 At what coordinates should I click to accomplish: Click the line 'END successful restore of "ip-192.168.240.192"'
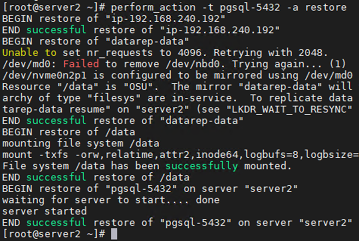coord(141,30)
